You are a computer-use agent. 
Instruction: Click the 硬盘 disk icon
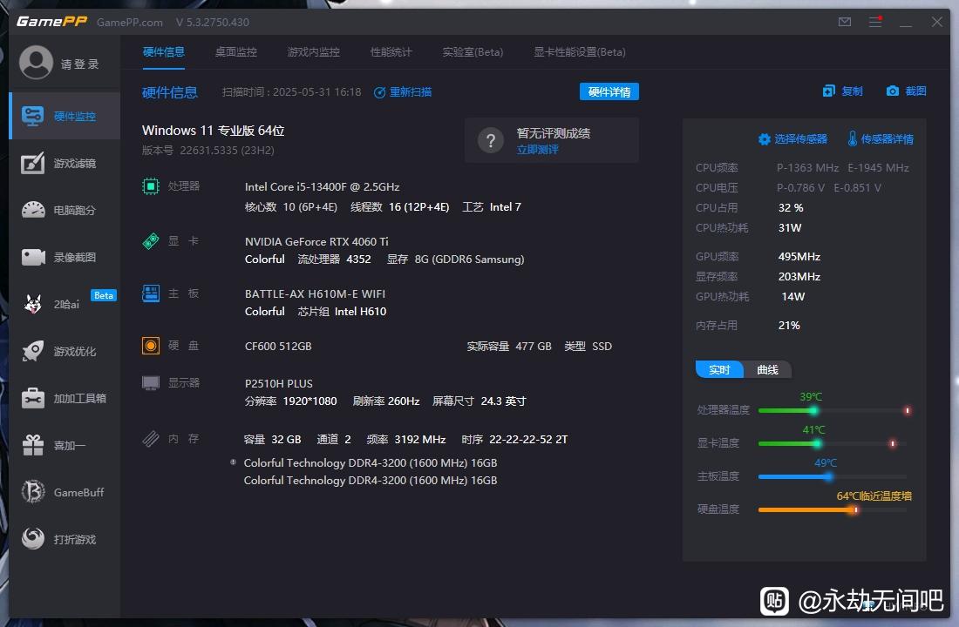[151, 346]
